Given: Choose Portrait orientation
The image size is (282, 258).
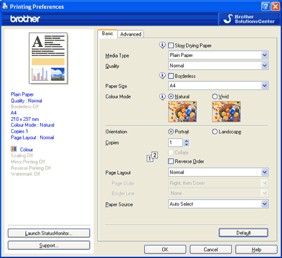Looking at the screenshot, I should (x=171, y=132).
